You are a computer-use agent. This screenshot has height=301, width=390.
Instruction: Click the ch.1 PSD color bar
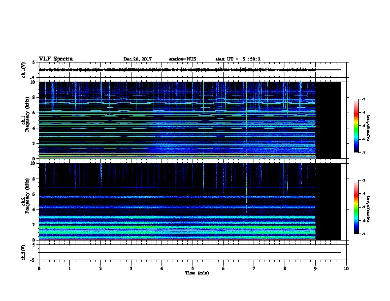(x=357, y=126)
